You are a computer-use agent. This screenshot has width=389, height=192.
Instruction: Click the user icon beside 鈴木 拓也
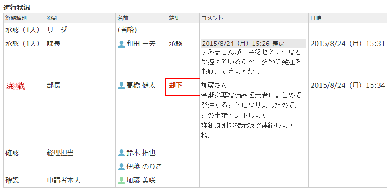pos(122,153)
